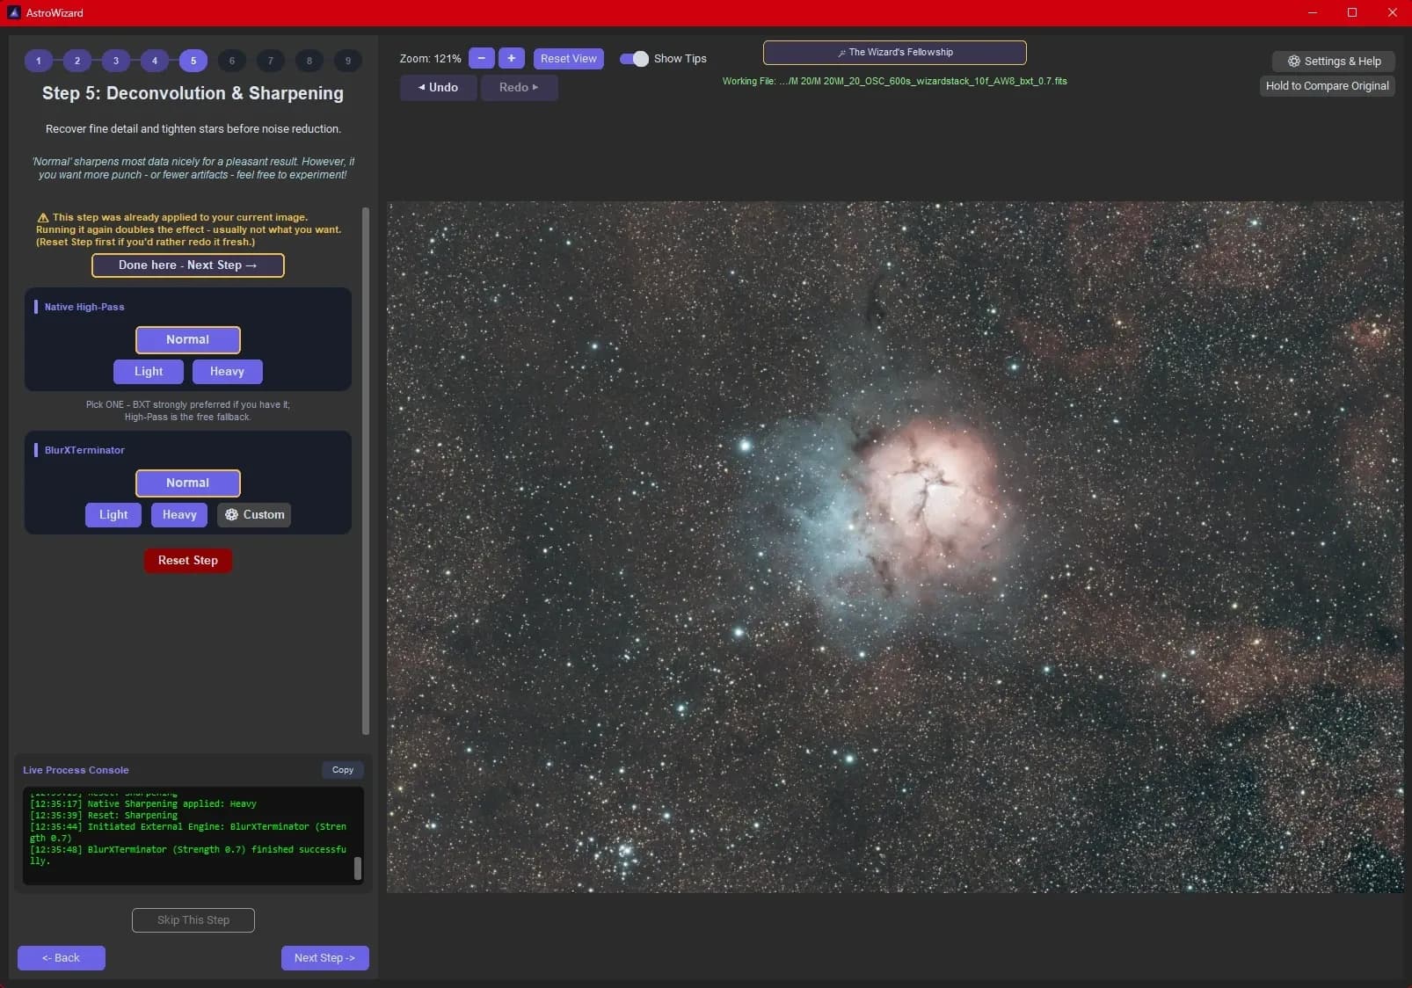Copy the Live Process Console log
Viewport: 1412px width, 988px height.
343,769
